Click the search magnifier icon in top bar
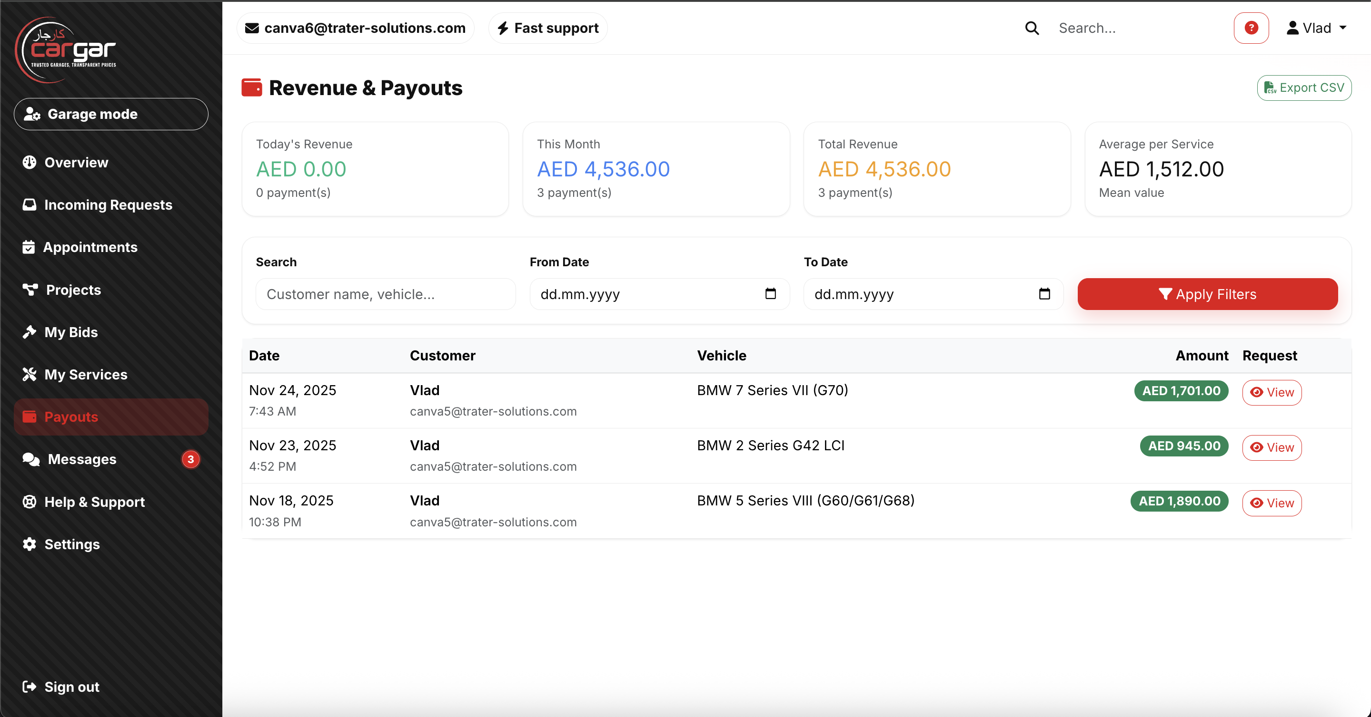Image resolution: width=1371 pixels, height=717 pixels. [1032, 28]
